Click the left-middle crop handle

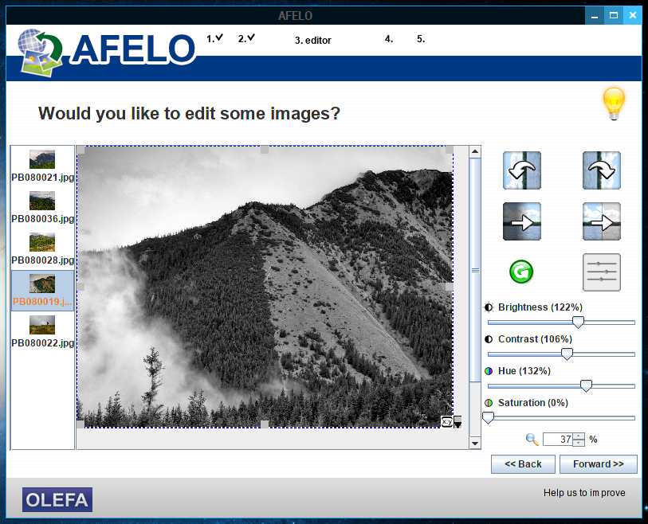click(x=81, y=286)
